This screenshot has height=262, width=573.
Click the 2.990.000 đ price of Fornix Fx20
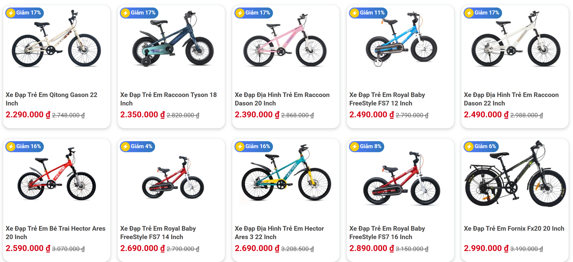tap(486, 248)
